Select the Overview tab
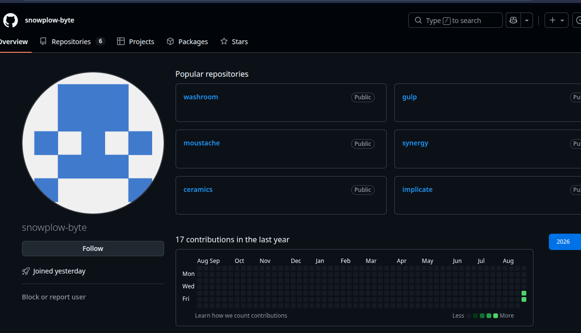Viewport: 581px width, 333px height. [x=13, y=42]
